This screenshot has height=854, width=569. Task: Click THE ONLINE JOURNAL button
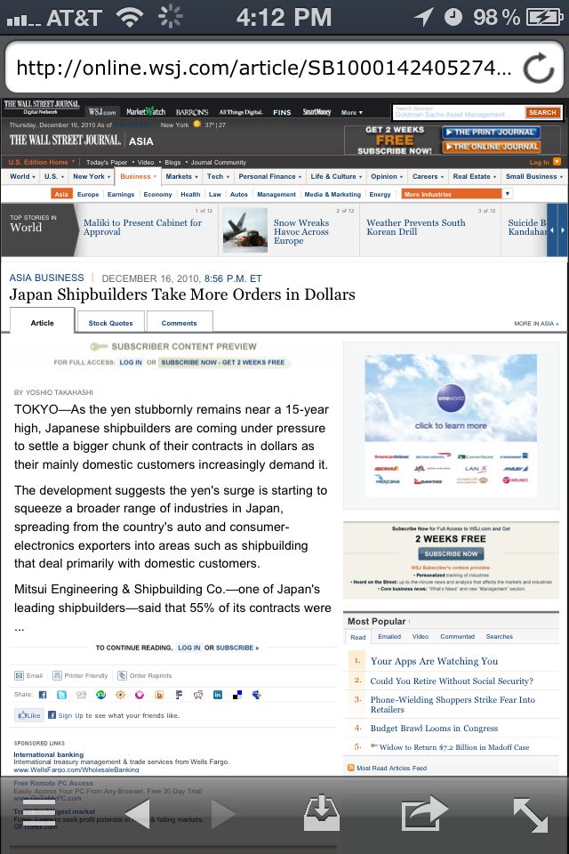point(491,147)
